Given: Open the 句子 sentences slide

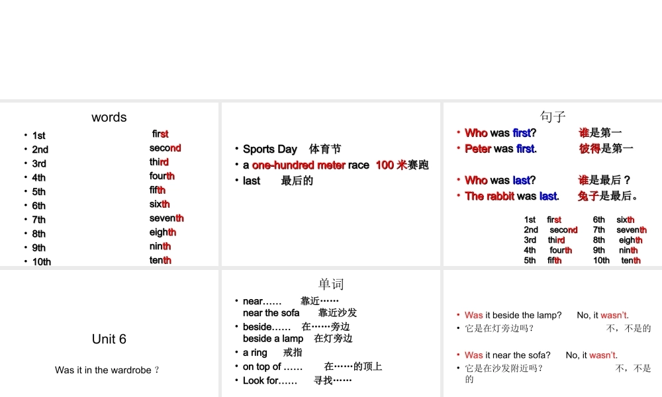Looking at the screenshot, I should coord(553,184).
